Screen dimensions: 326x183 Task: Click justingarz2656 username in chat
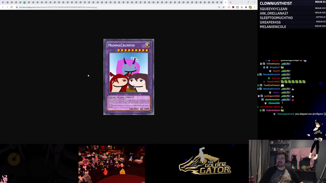(272, 96)
